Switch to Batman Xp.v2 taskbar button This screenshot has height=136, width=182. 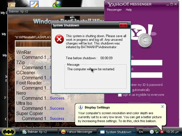(39, 132)
